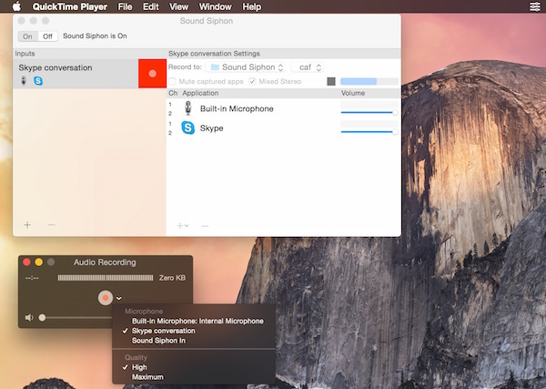Viewport: 546px width, 389px height.
Task: Toggle Mixed Stereo checkbox
Action: click(252, 82)
